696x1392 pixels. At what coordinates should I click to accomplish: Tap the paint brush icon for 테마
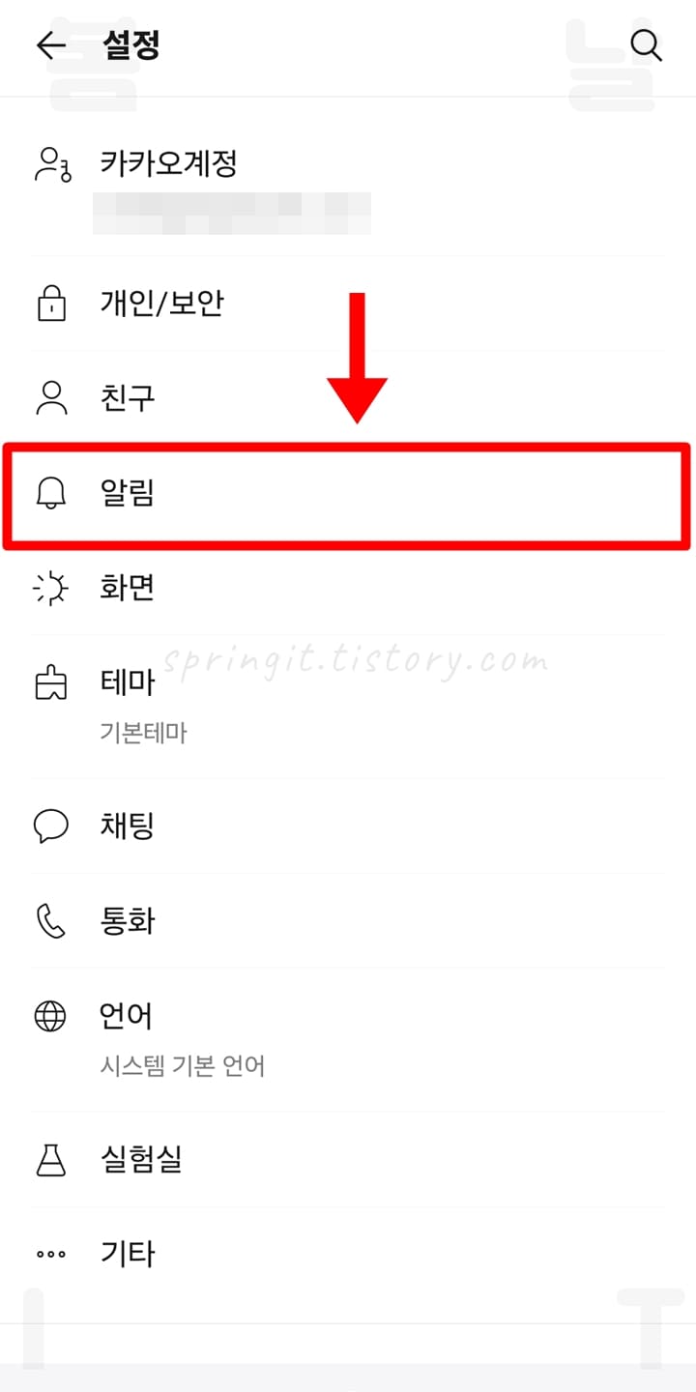[x=50, y=683]
